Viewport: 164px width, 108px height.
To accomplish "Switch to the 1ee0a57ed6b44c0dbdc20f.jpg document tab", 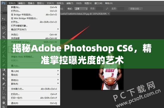I will click(x=84, y=14).
